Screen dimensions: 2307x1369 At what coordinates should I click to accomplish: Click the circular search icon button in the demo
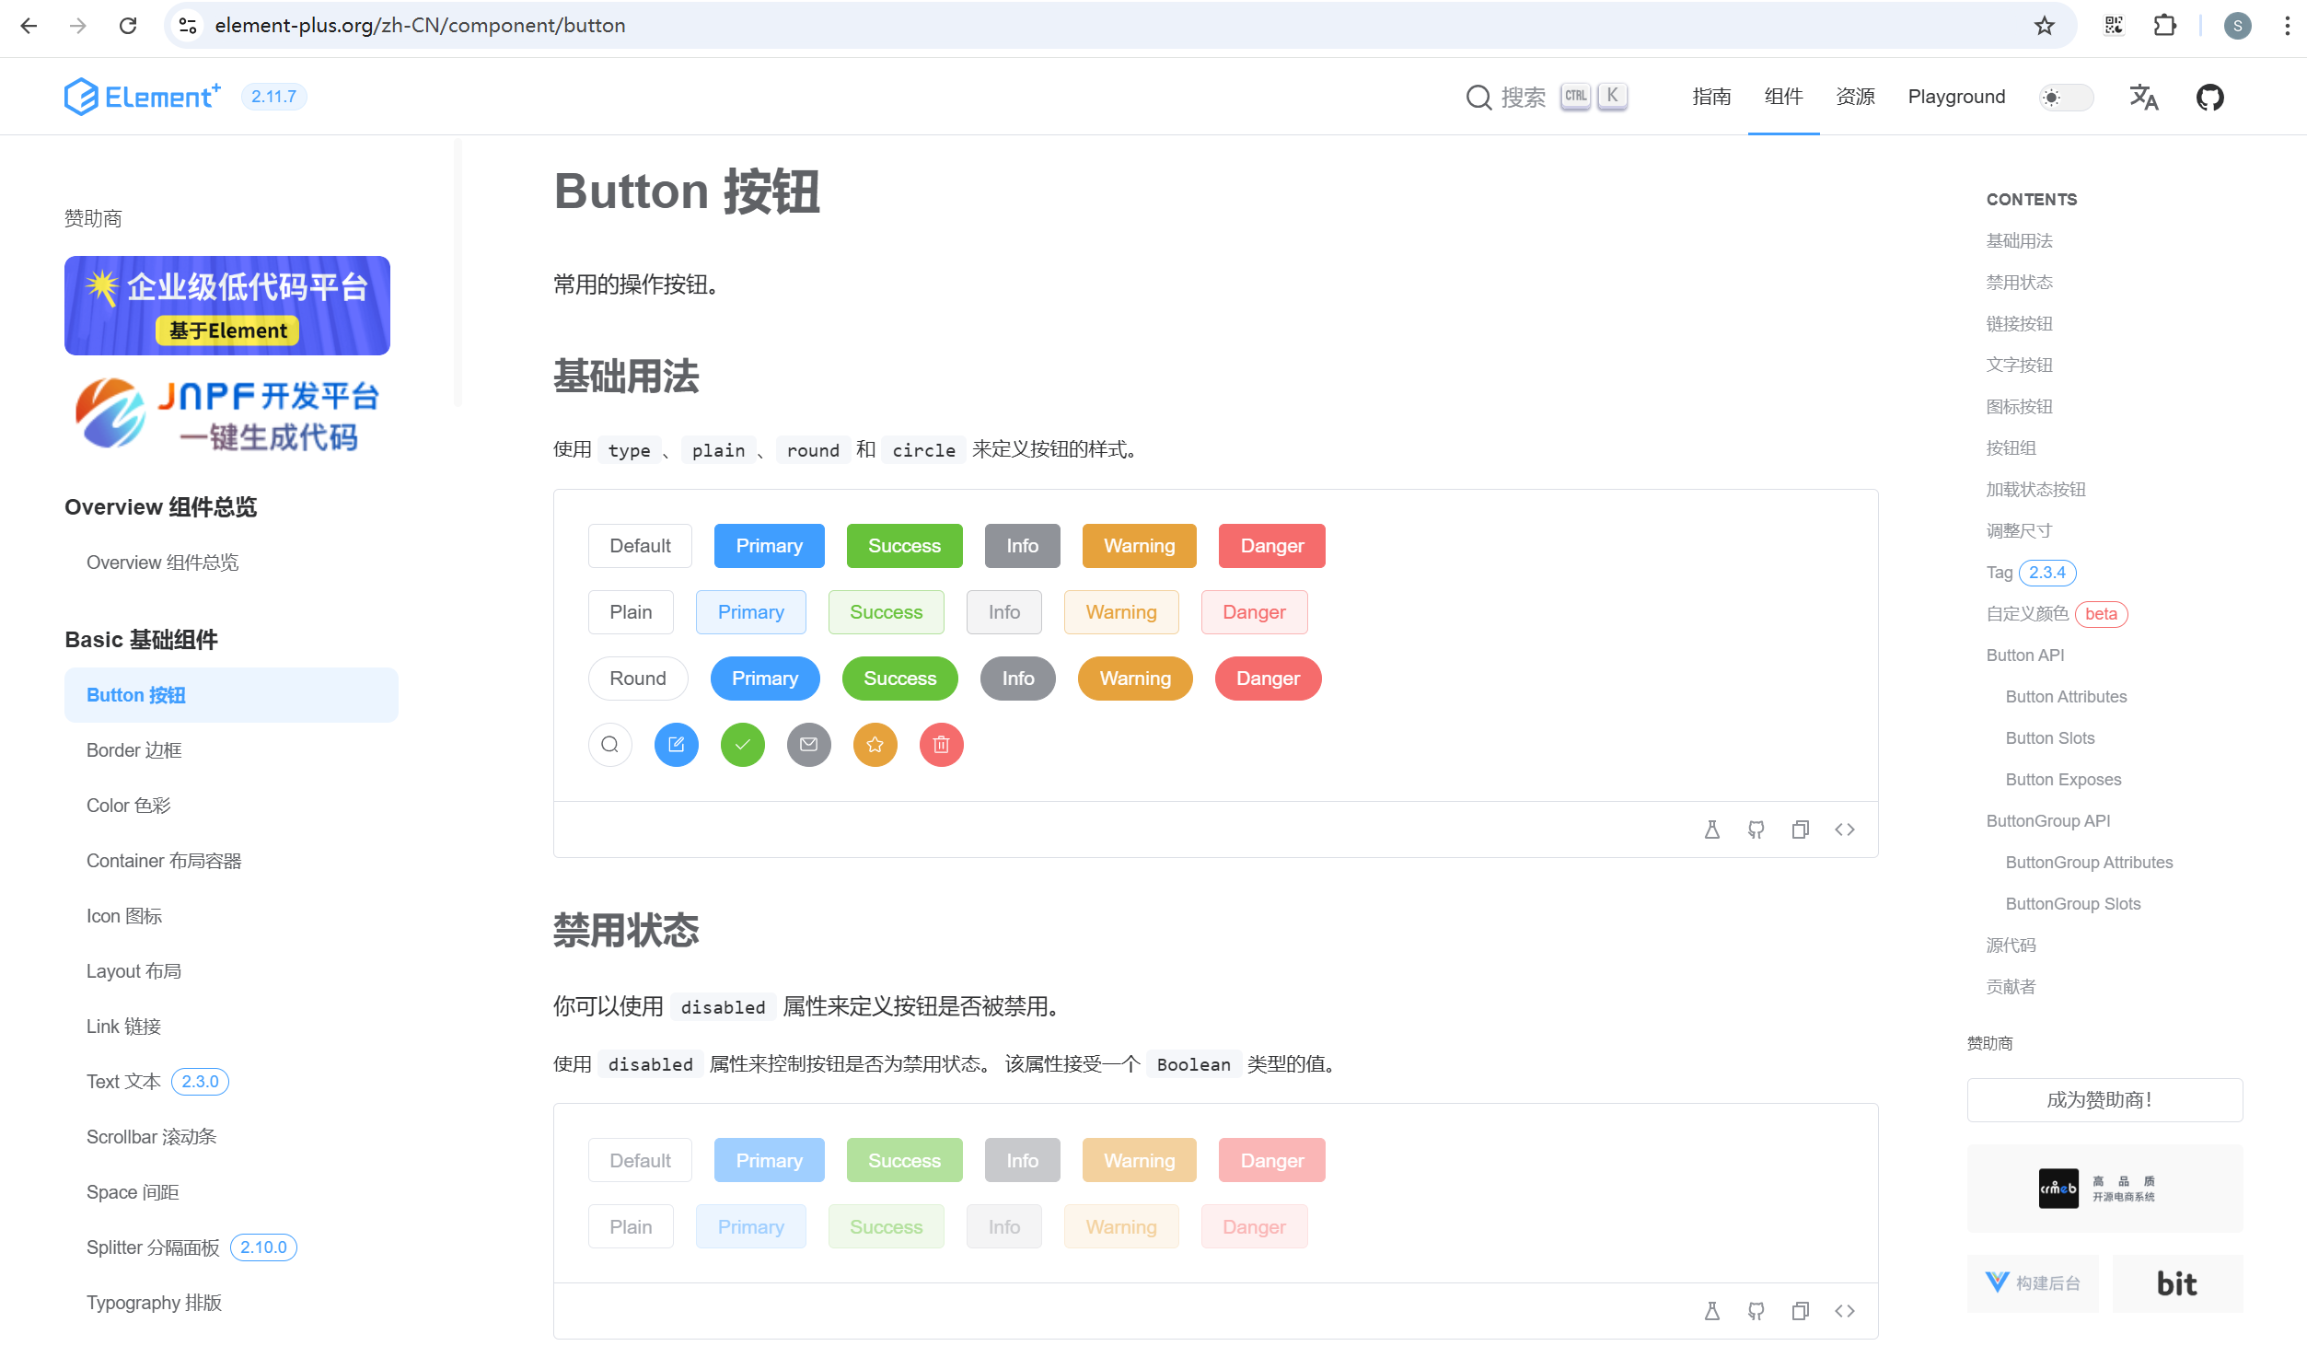click(609, 745)
